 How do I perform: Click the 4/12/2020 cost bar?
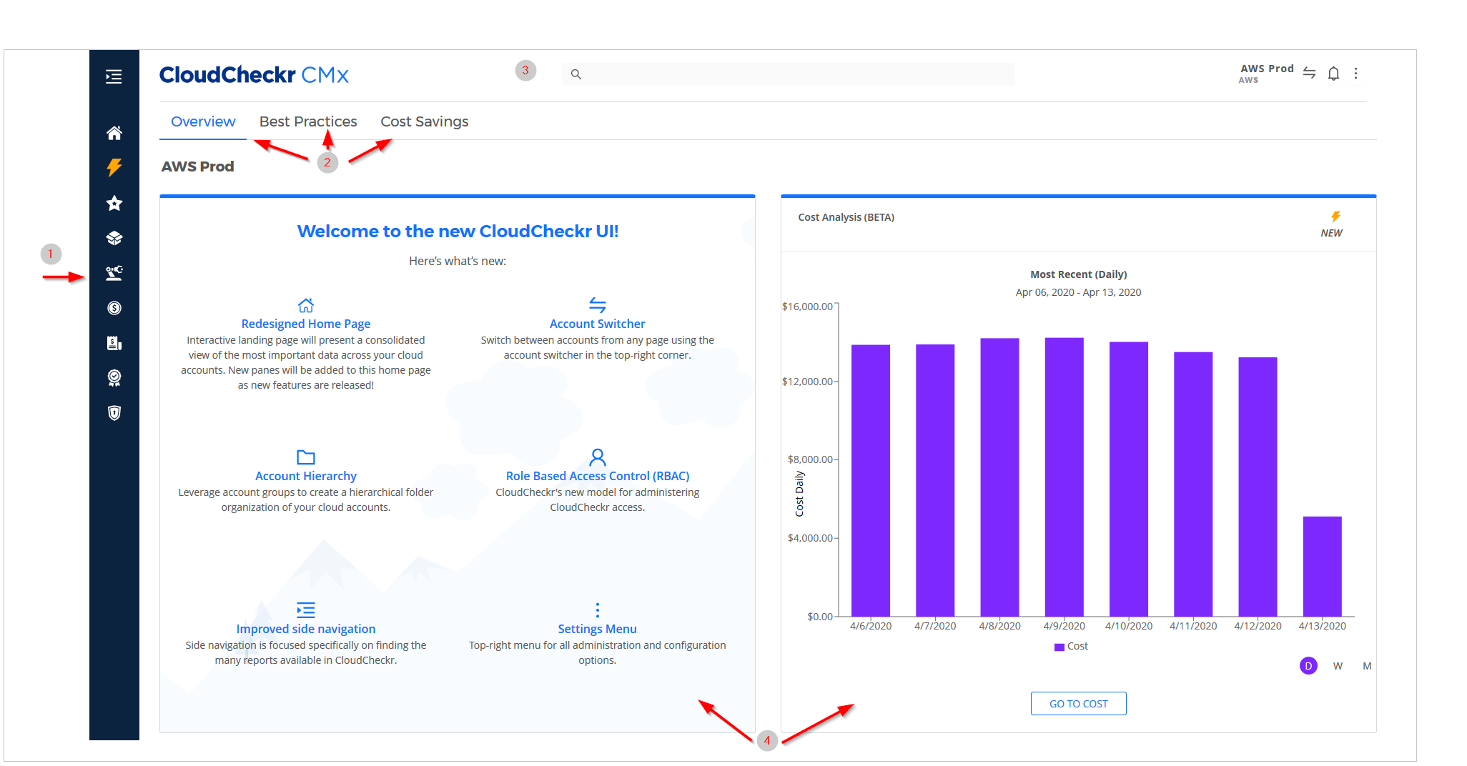(1258, 487)
